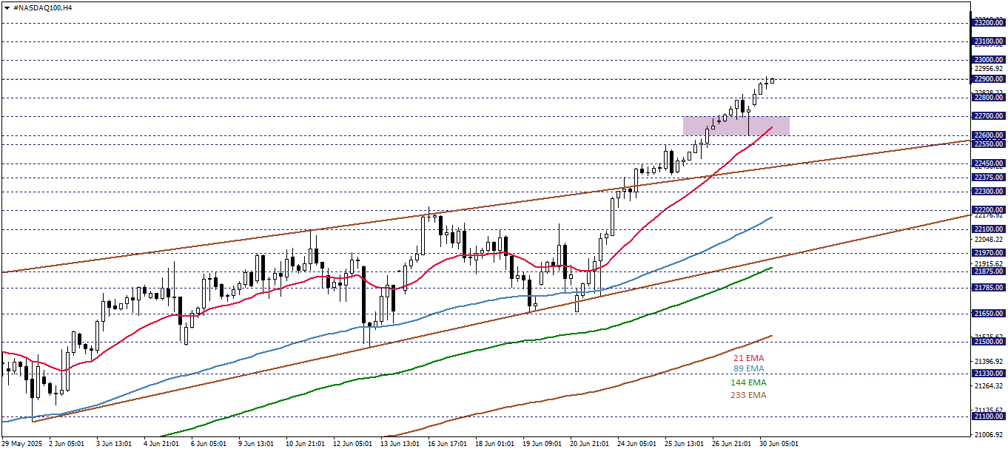Select the 21785.00 price level label

point(989,288)
